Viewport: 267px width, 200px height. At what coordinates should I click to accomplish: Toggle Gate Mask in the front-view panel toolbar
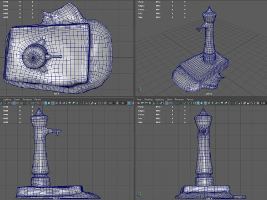(x=177, y=103)
